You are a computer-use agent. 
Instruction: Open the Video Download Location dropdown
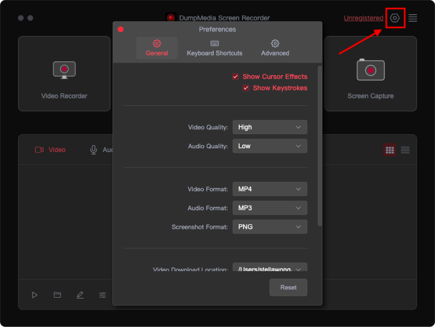click(x=270, y=267)
